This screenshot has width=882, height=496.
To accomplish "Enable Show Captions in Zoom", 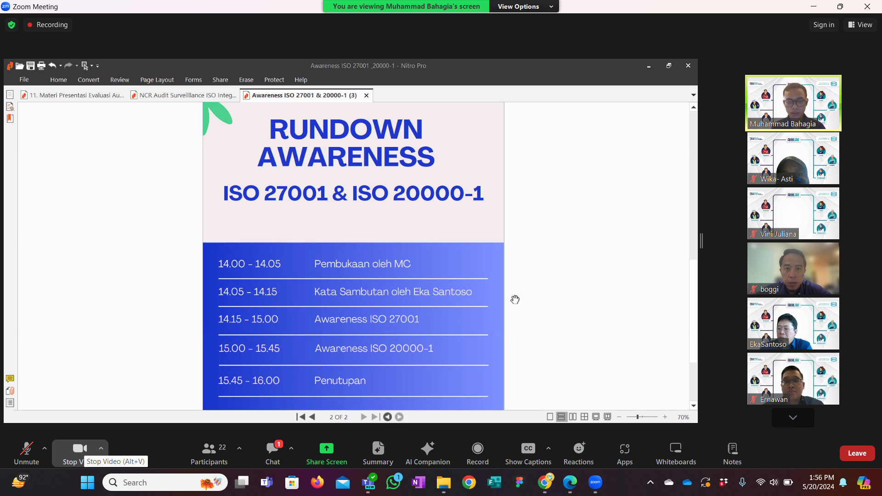I will [527, 453].
